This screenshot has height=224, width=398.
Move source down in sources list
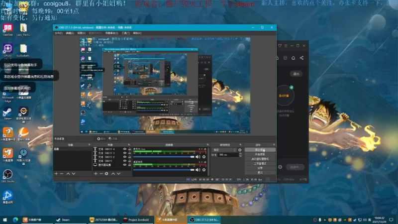click(118, 174)
